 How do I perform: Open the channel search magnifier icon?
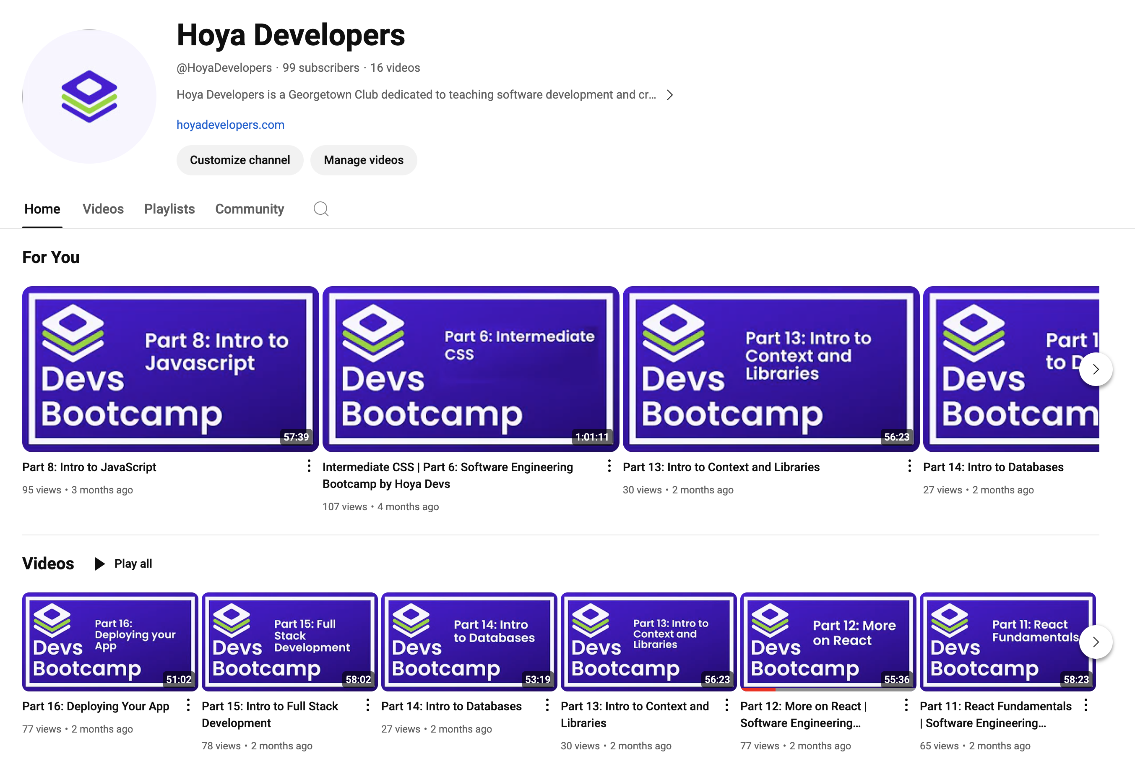[x=321, y=209]
